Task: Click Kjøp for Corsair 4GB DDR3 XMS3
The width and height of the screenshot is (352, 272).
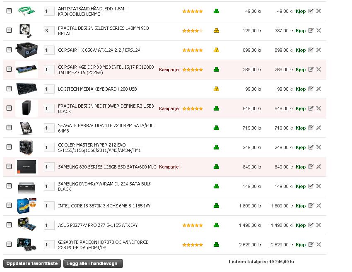Action: 301,70
